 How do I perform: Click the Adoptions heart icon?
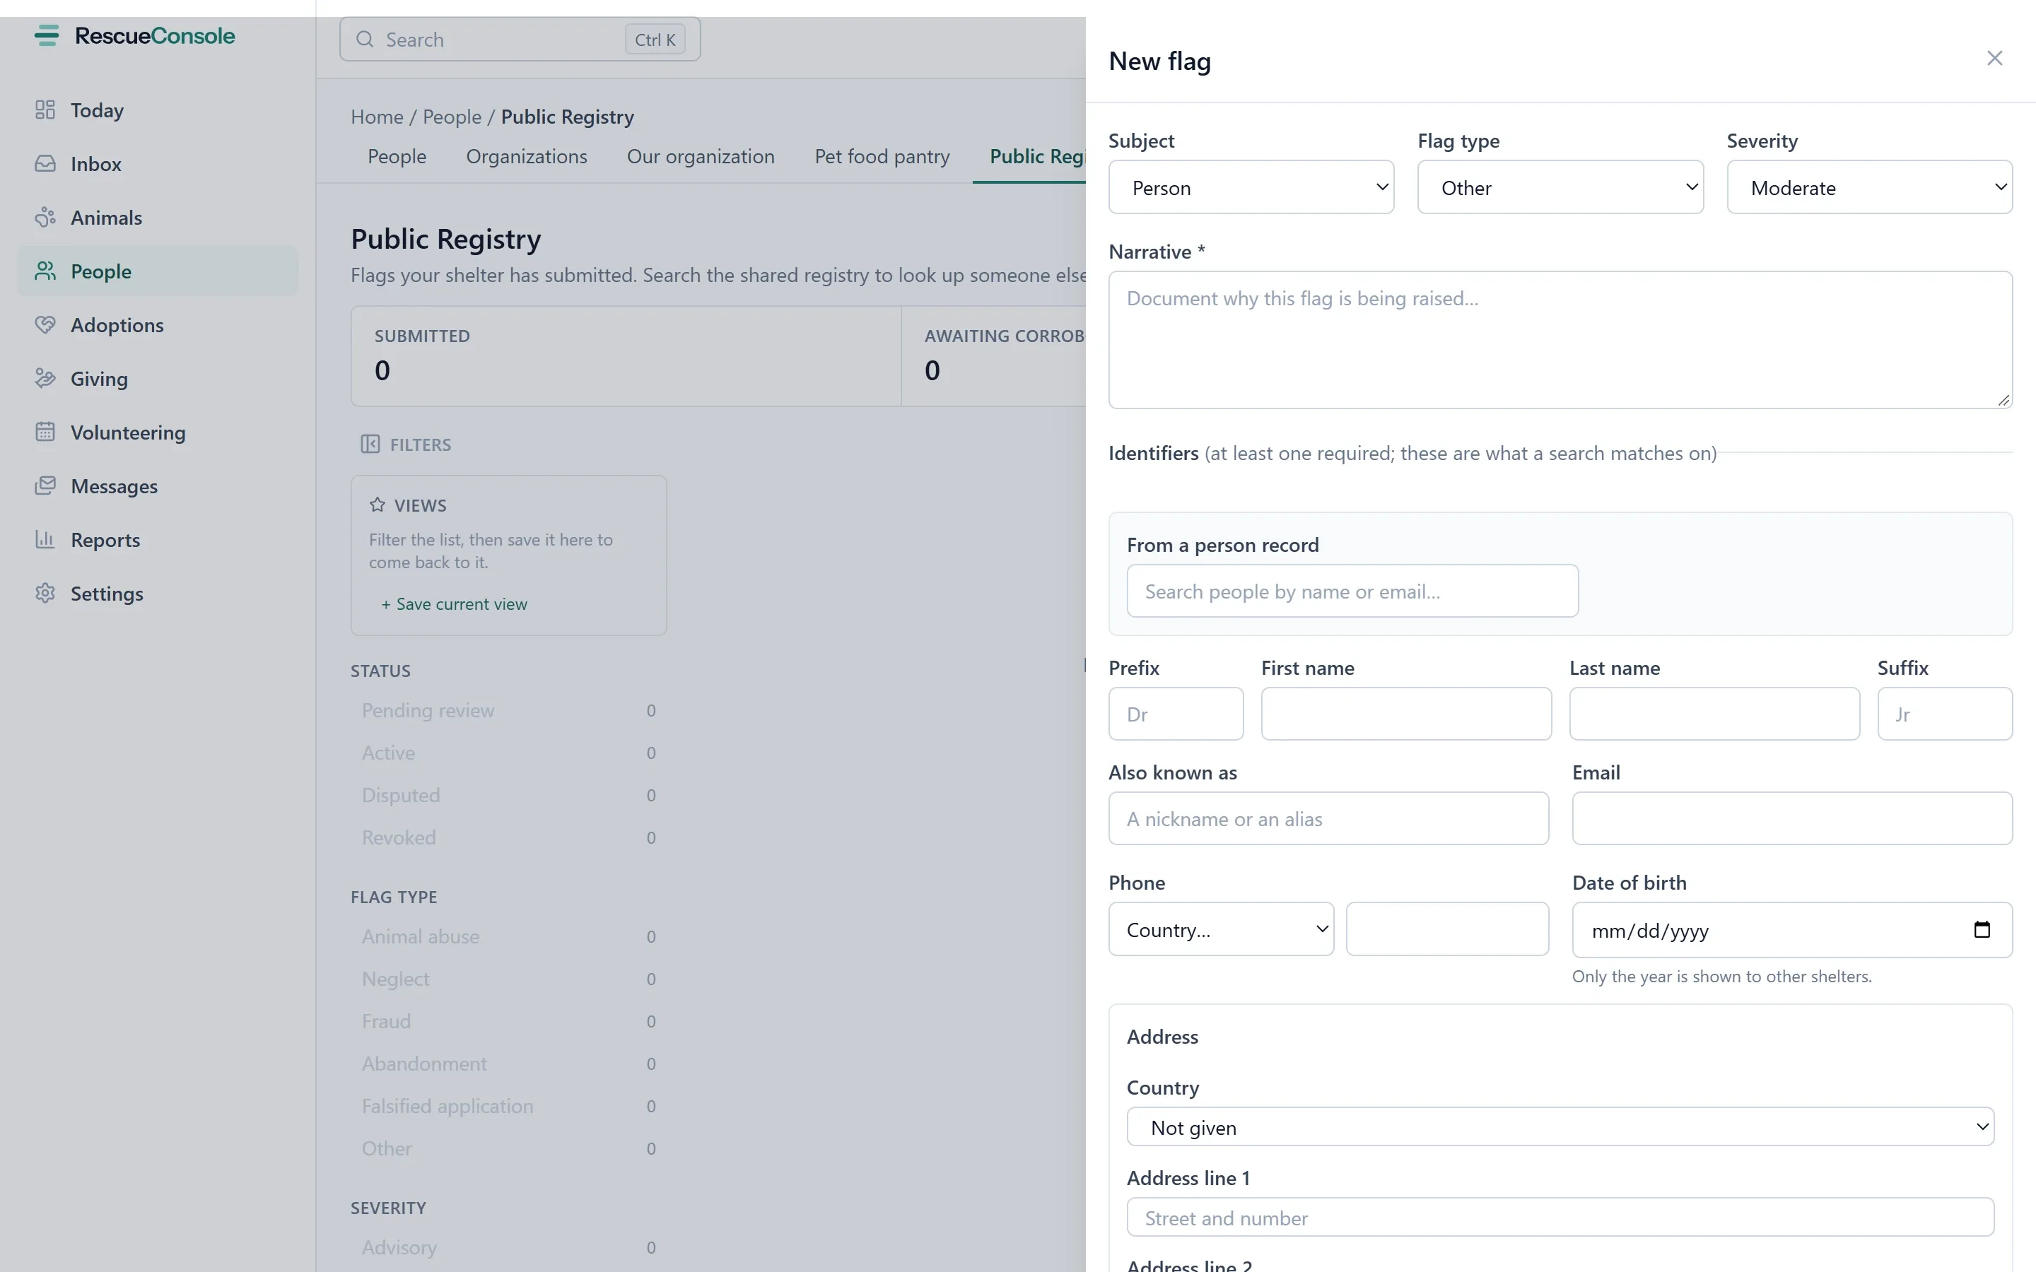45,325
